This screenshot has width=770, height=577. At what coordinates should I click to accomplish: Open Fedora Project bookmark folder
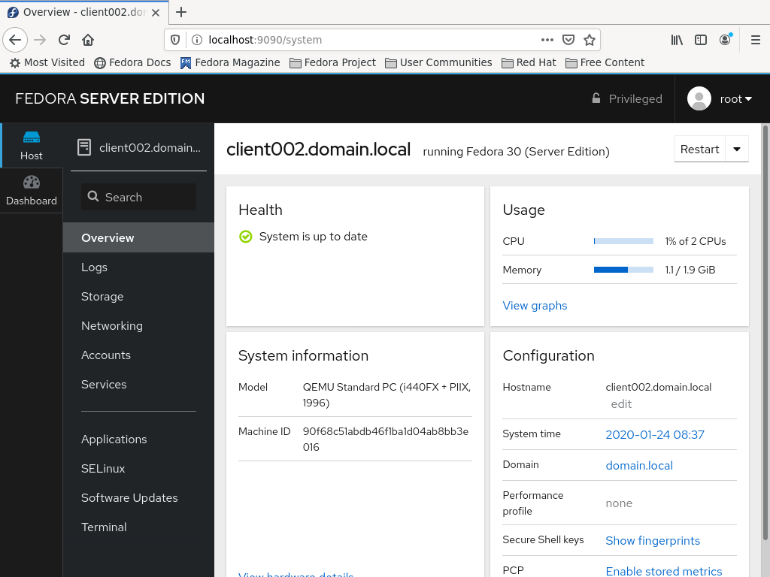point(332,62)
